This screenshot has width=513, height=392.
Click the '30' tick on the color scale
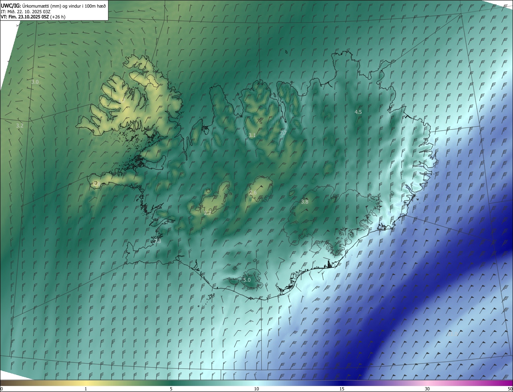(x=427, y=389)
